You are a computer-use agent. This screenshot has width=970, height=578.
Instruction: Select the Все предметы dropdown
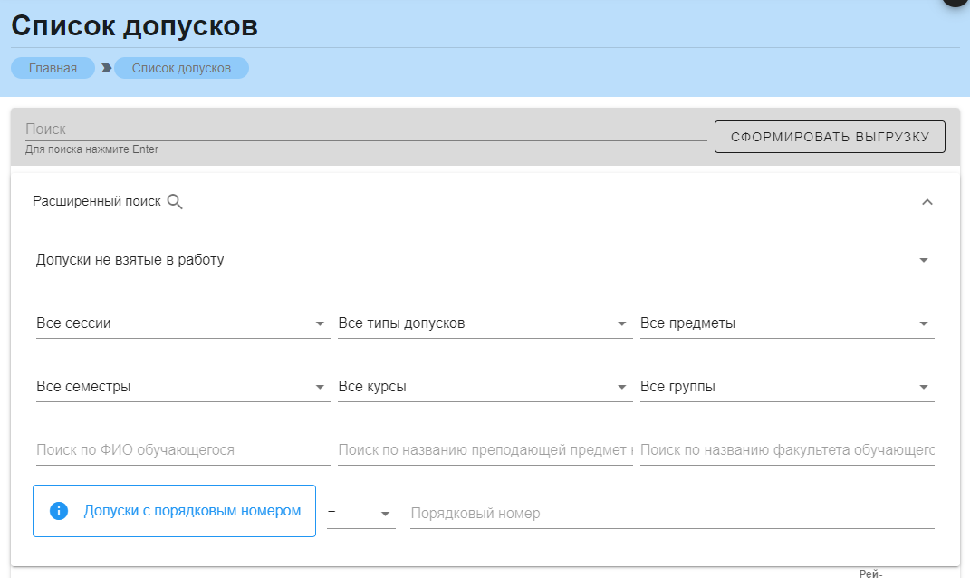click(786, 323)
